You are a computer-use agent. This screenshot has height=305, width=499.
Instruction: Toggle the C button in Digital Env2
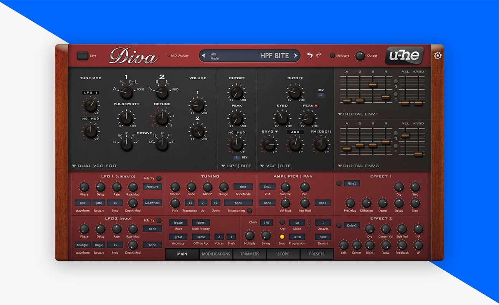pos(395,146)
